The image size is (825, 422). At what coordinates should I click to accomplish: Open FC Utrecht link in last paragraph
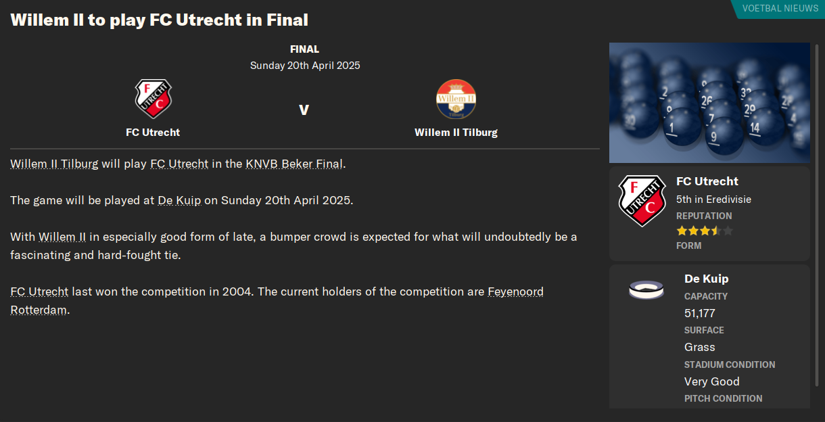[39, 291]
